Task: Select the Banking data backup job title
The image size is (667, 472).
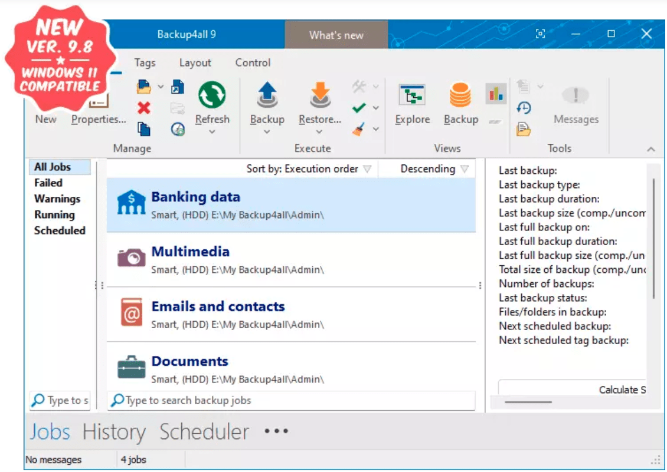Action: point(196,197)
